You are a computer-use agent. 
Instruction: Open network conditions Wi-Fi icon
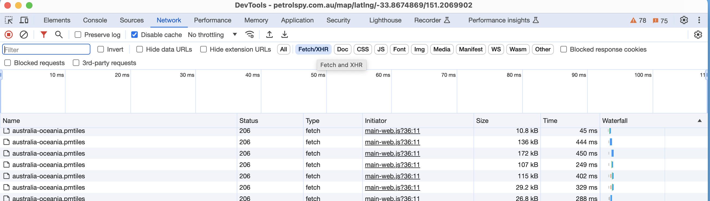[249, 35]
